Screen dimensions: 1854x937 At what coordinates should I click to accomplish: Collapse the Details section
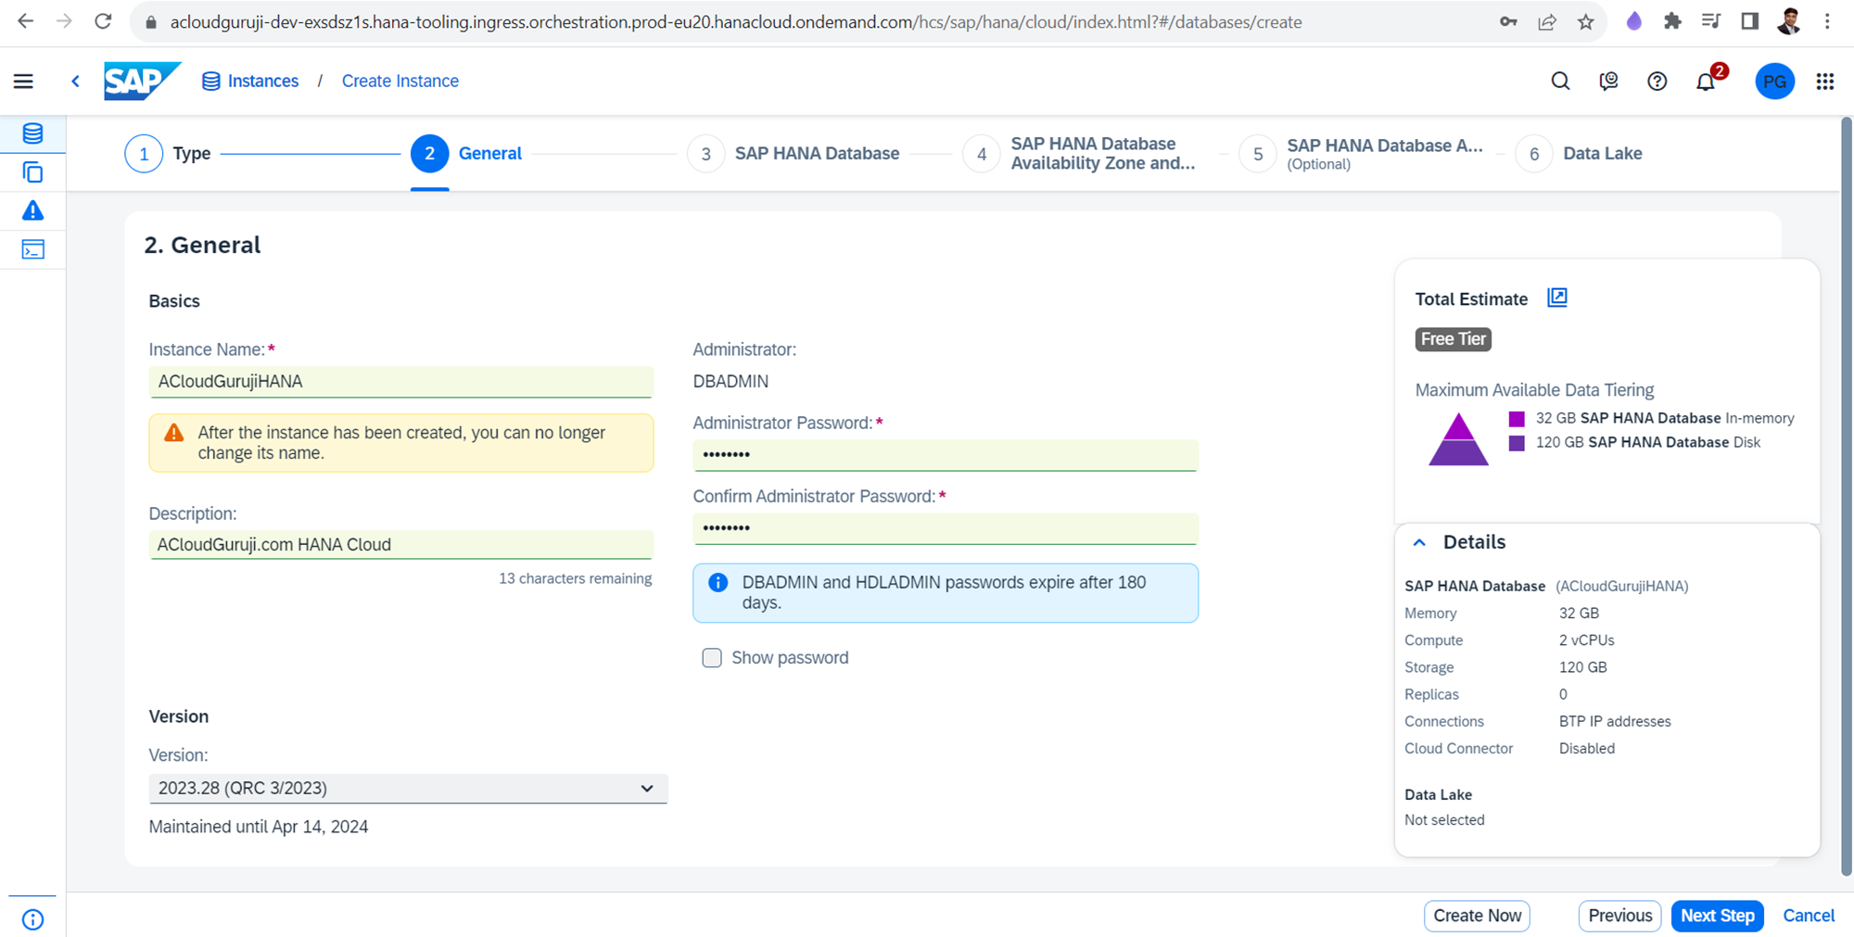[x=1419, y=542]
